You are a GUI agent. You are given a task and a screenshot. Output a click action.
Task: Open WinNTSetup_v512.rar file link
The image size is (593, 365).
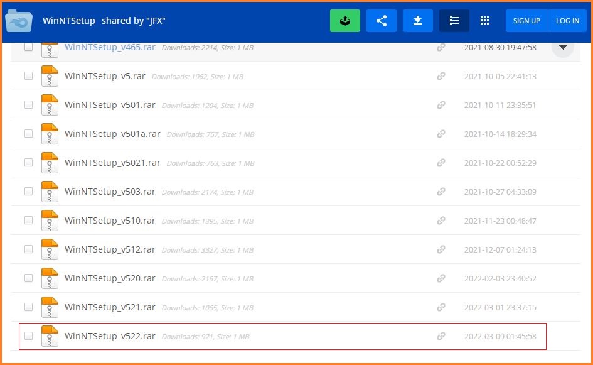tap(110, 249)
